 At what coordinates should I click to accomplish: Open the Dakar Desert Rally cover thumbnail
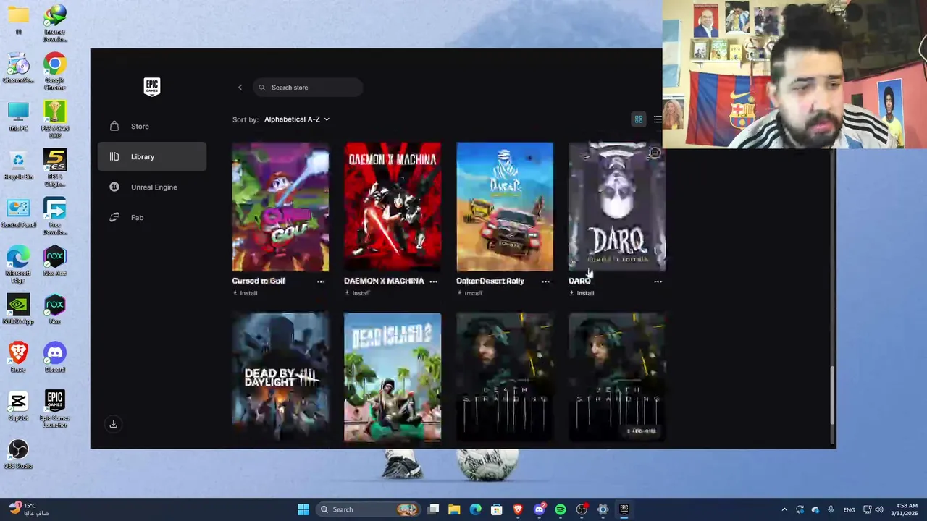tap(505, 207)
